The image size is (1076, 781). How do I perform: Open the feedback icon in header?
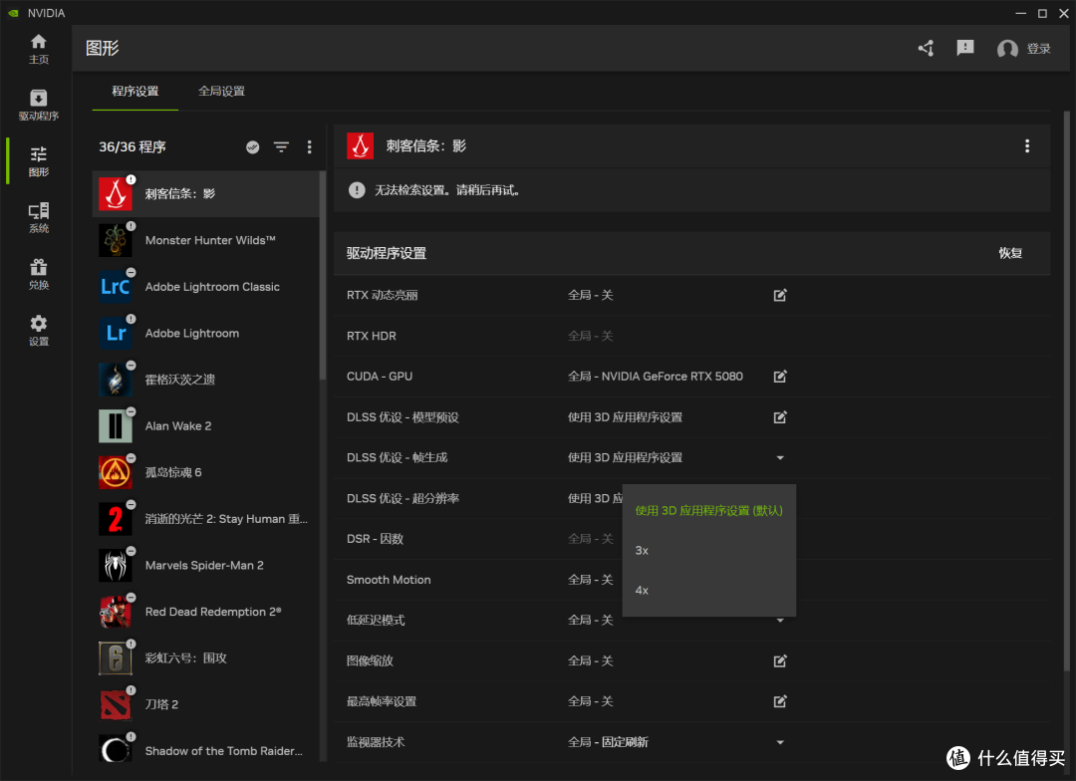point(965,48)
